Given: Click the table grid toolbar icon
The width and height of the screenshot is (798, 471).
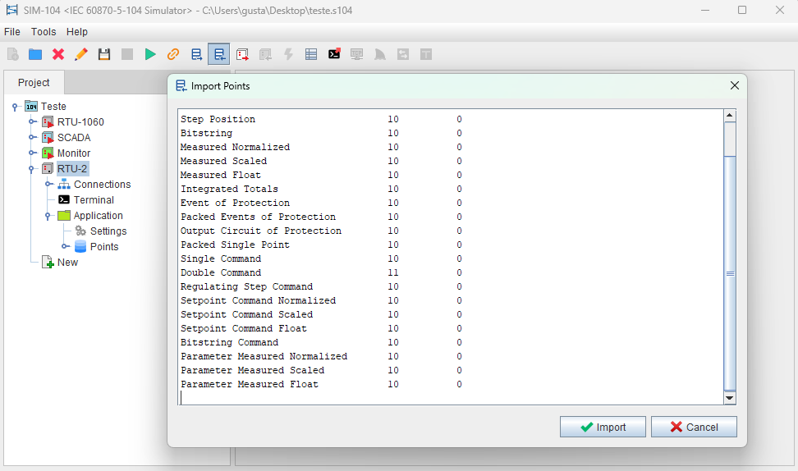Looking at the screenshot, I should point(311,54).
